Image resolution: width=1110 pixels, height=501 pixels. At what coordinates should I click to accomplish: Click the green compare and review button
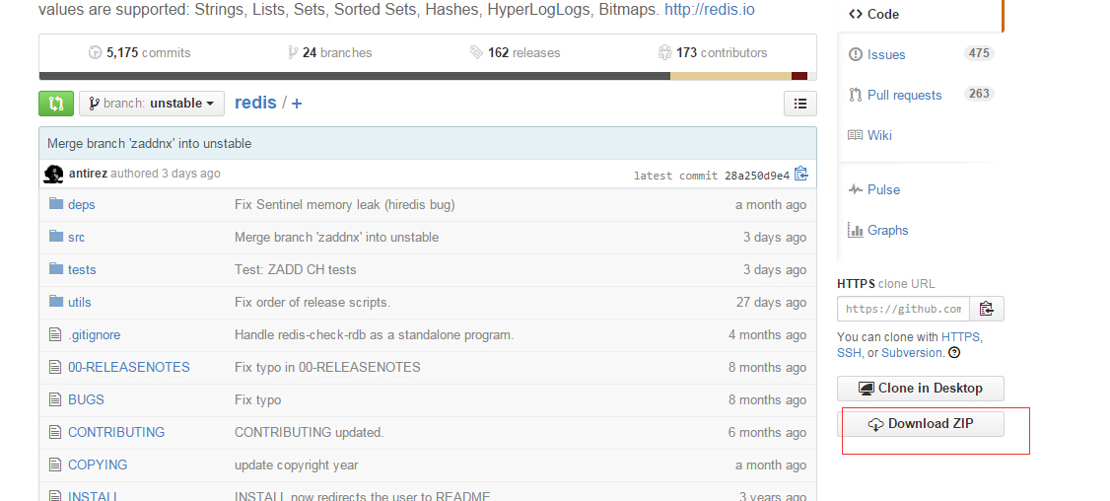pos(56,104)
